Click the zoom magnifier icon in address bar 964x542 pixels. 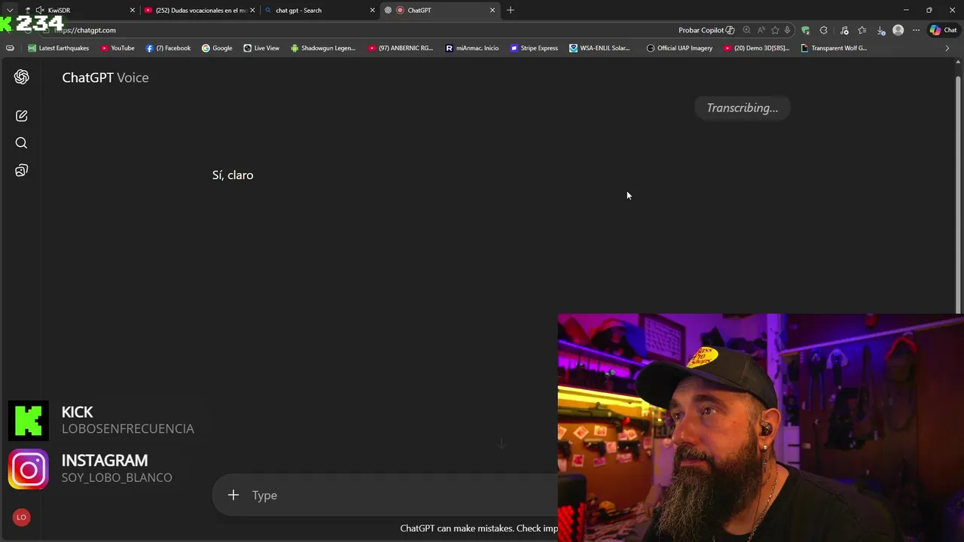[746, 30]
